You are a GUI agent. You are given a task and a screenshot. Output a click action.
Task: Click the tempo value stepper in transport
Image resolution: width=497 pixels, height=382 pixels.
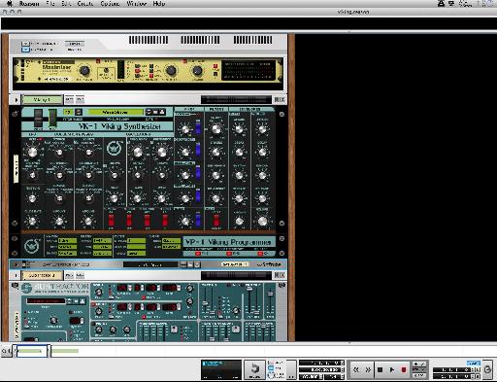[321, 376]
